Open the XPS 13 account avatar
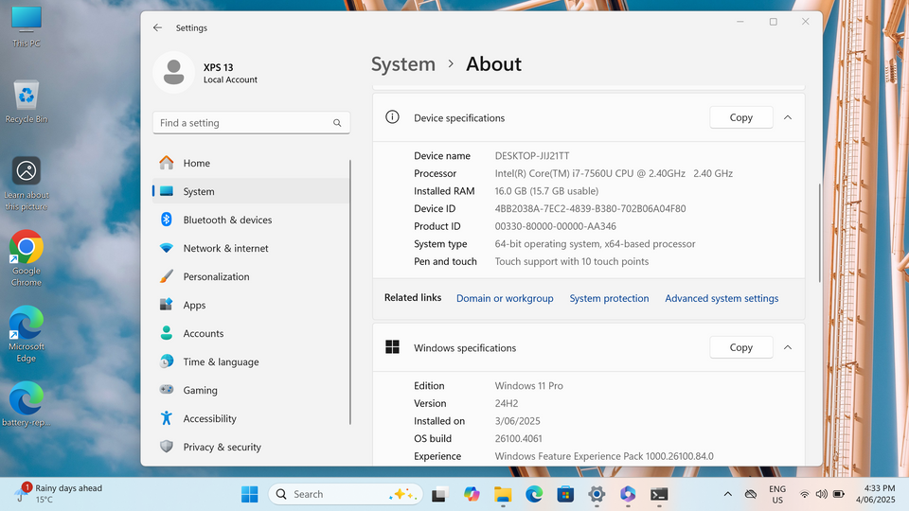 [x=173, y=73]
